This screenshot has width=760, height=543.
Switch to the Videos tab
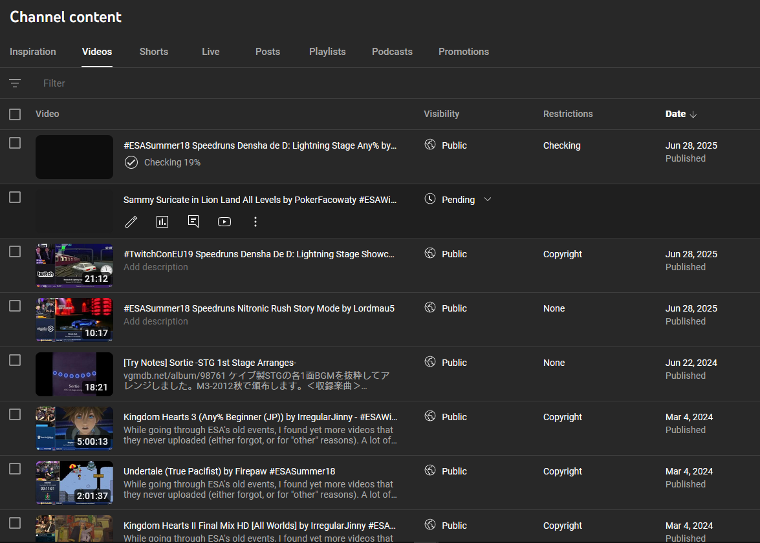(97, 52)
